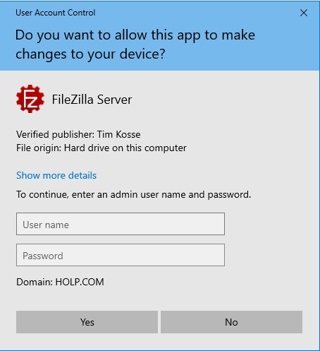This screenshot has height=351, width=320.
Task: Focus the Password input field
Action: [121, 255]
